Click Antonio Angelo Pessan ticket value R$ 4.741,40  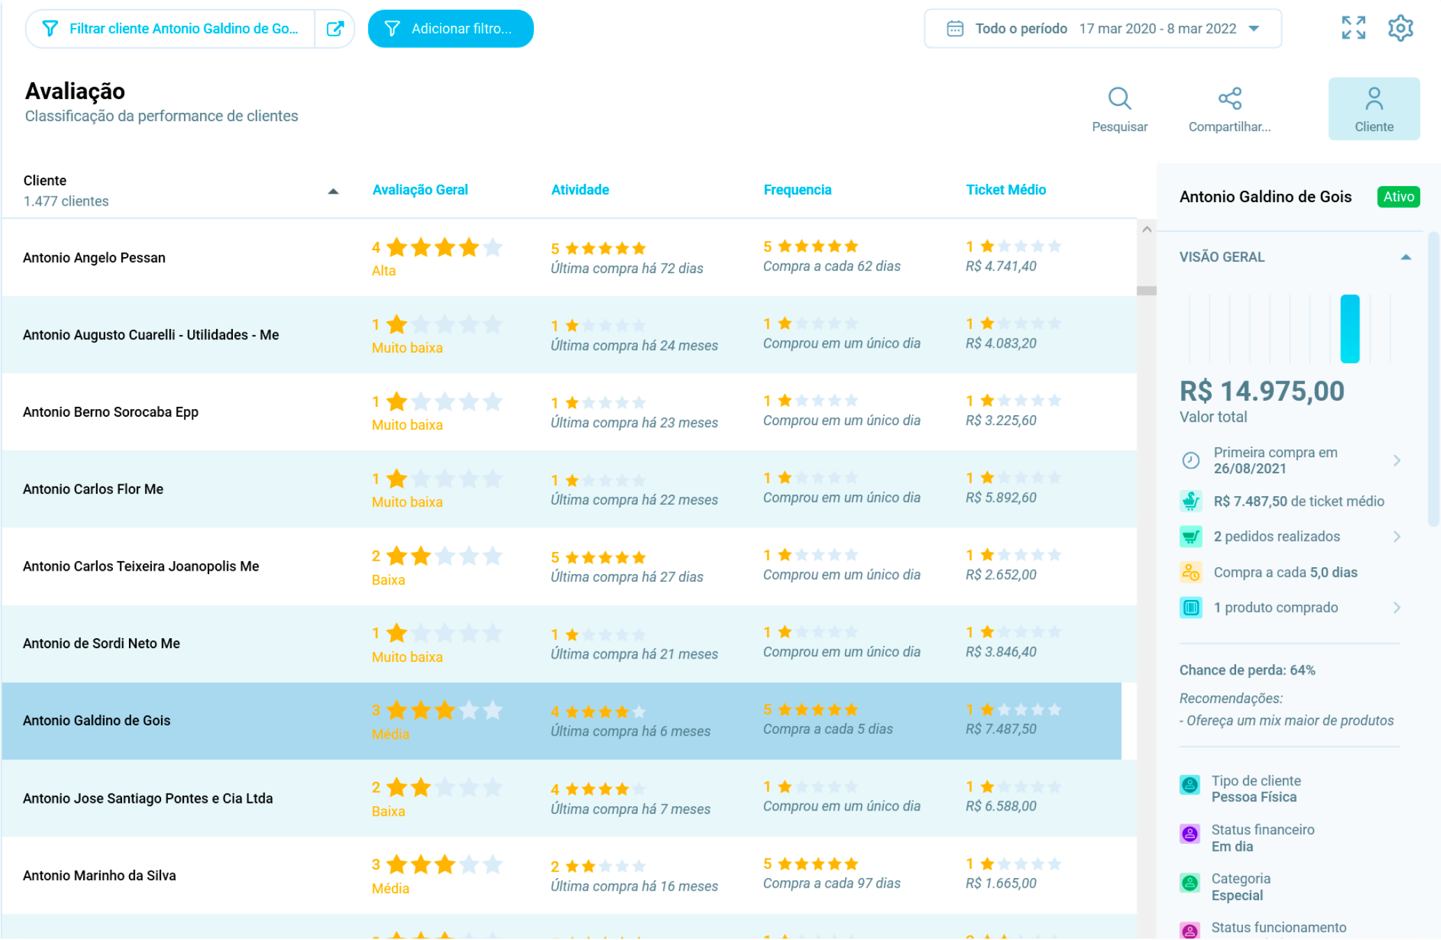(x=1000, y=266)
